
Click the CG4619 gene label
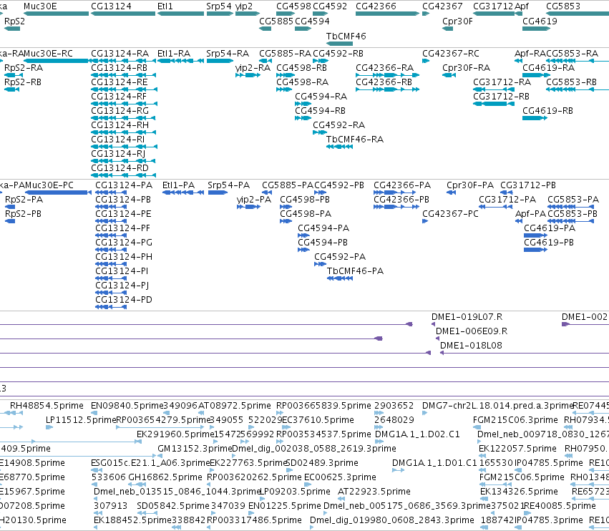click(x=540, y=21)
